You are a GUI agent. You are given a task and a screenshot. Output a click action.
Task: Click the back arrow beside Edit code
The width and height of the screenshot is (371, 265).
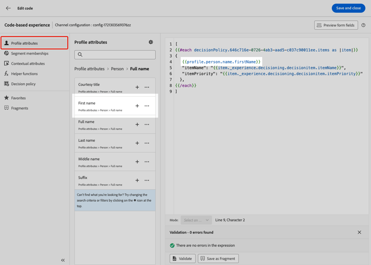point(8,8)
